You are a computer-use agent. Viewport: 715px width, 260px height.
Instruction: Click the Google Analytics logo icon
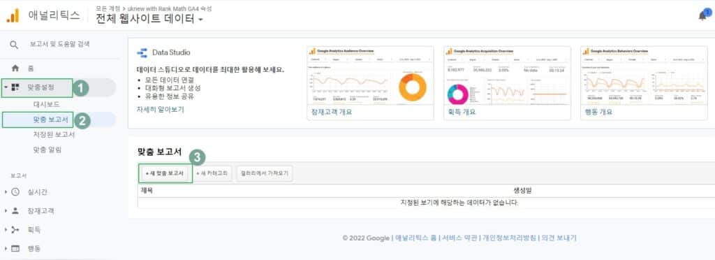[x=13, y=15]
